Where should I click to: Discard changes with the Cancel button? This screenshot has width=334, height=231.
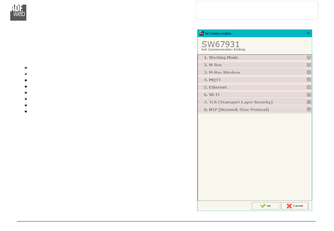click(294, 206)
